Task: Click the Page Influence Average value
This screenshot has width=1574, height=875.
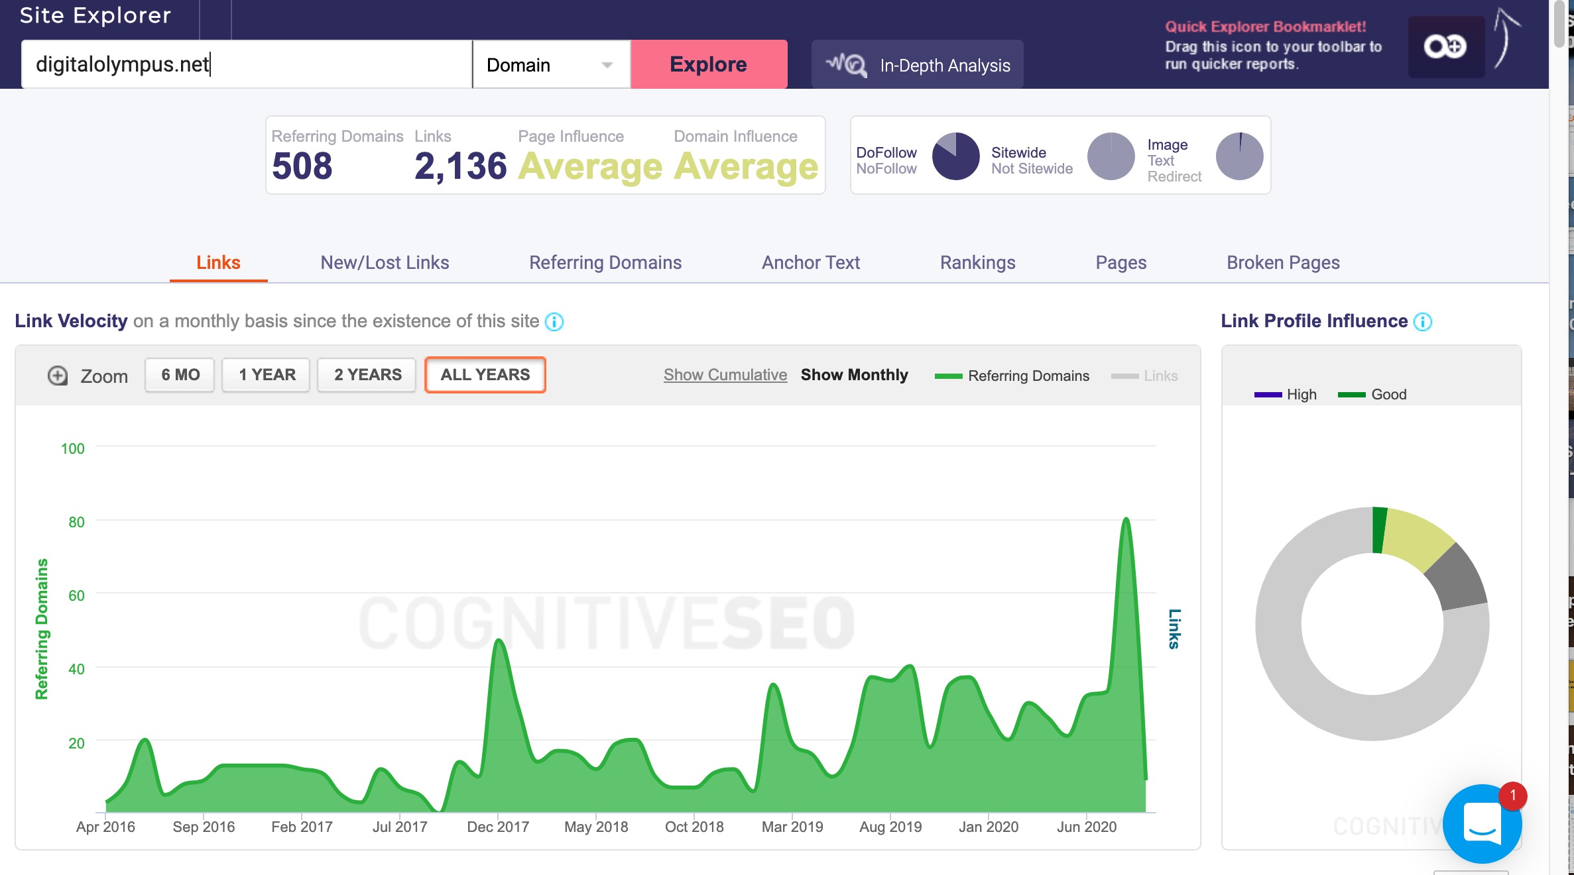Action: click(590, 166)
